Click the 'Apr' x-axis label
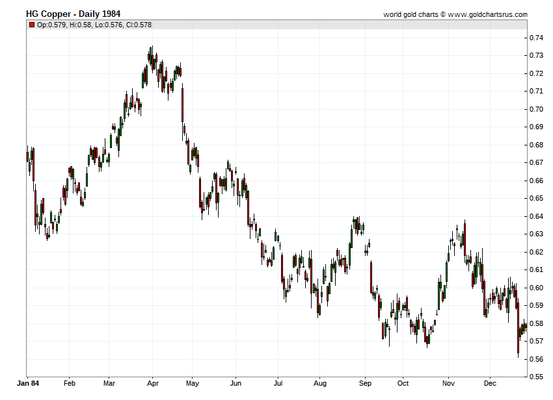 (x=153, y=384)
